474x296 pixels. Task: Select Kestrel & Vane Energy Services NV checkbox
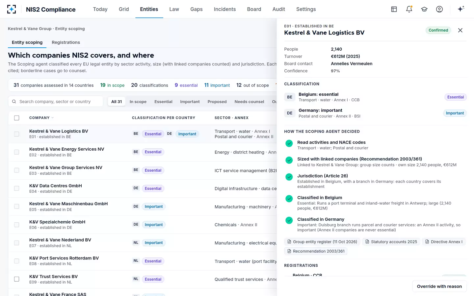click(x=17, y=152)
